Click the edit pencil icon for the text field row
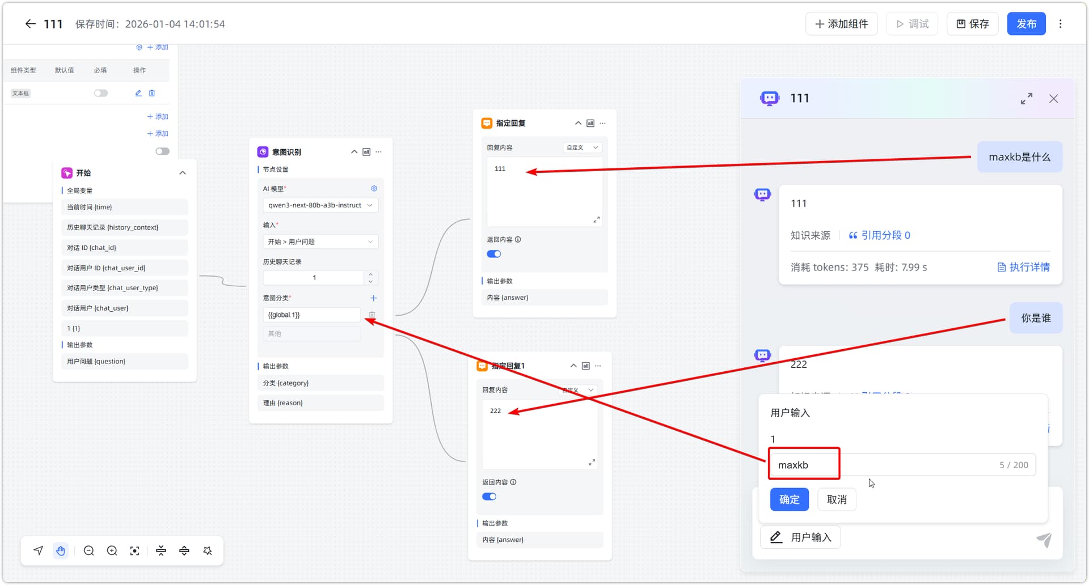The width and height of the screenshot is (1089, 585). tap(138, 93)
